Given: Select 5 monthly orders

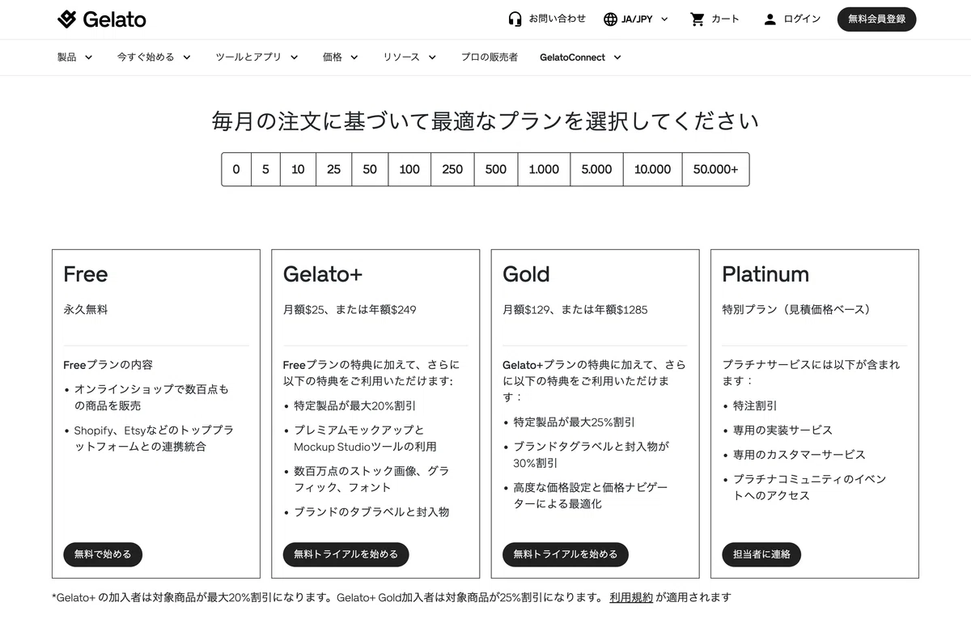Looking at the screenshot, I should pos(265,169).
